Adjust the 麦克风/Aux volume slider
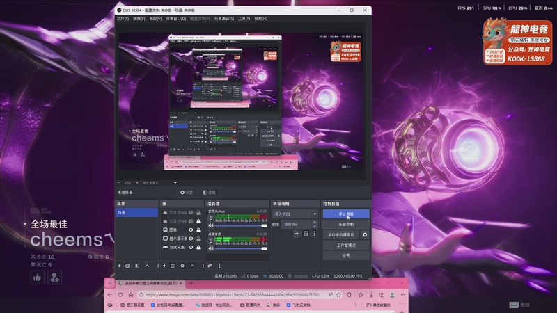557x313 pixels. pyautogui.click(x=241, y=225)
